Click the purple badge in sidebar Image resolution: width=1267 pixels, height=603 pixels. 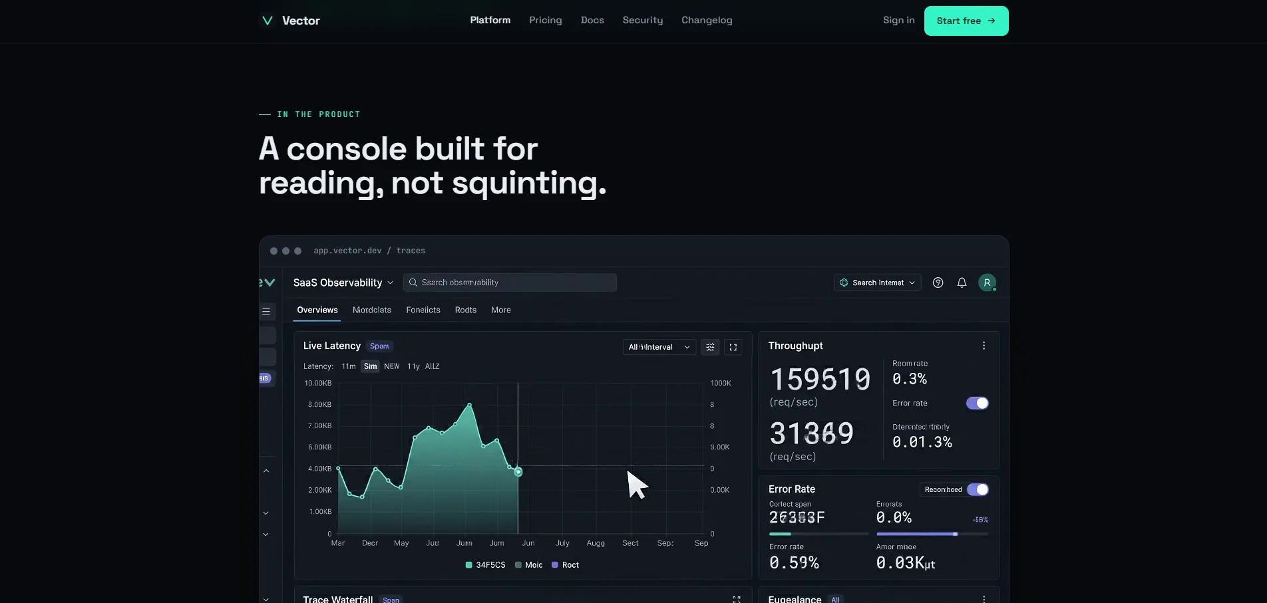pos(265,378)
